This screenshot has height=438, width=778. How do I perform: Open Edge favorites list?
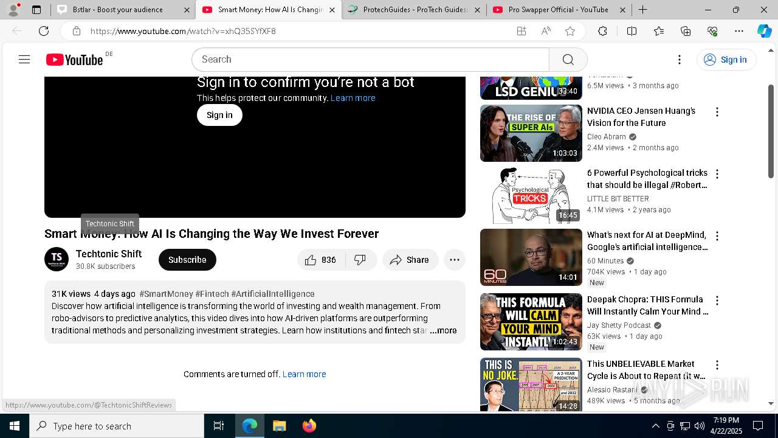(x=659, y=31)
